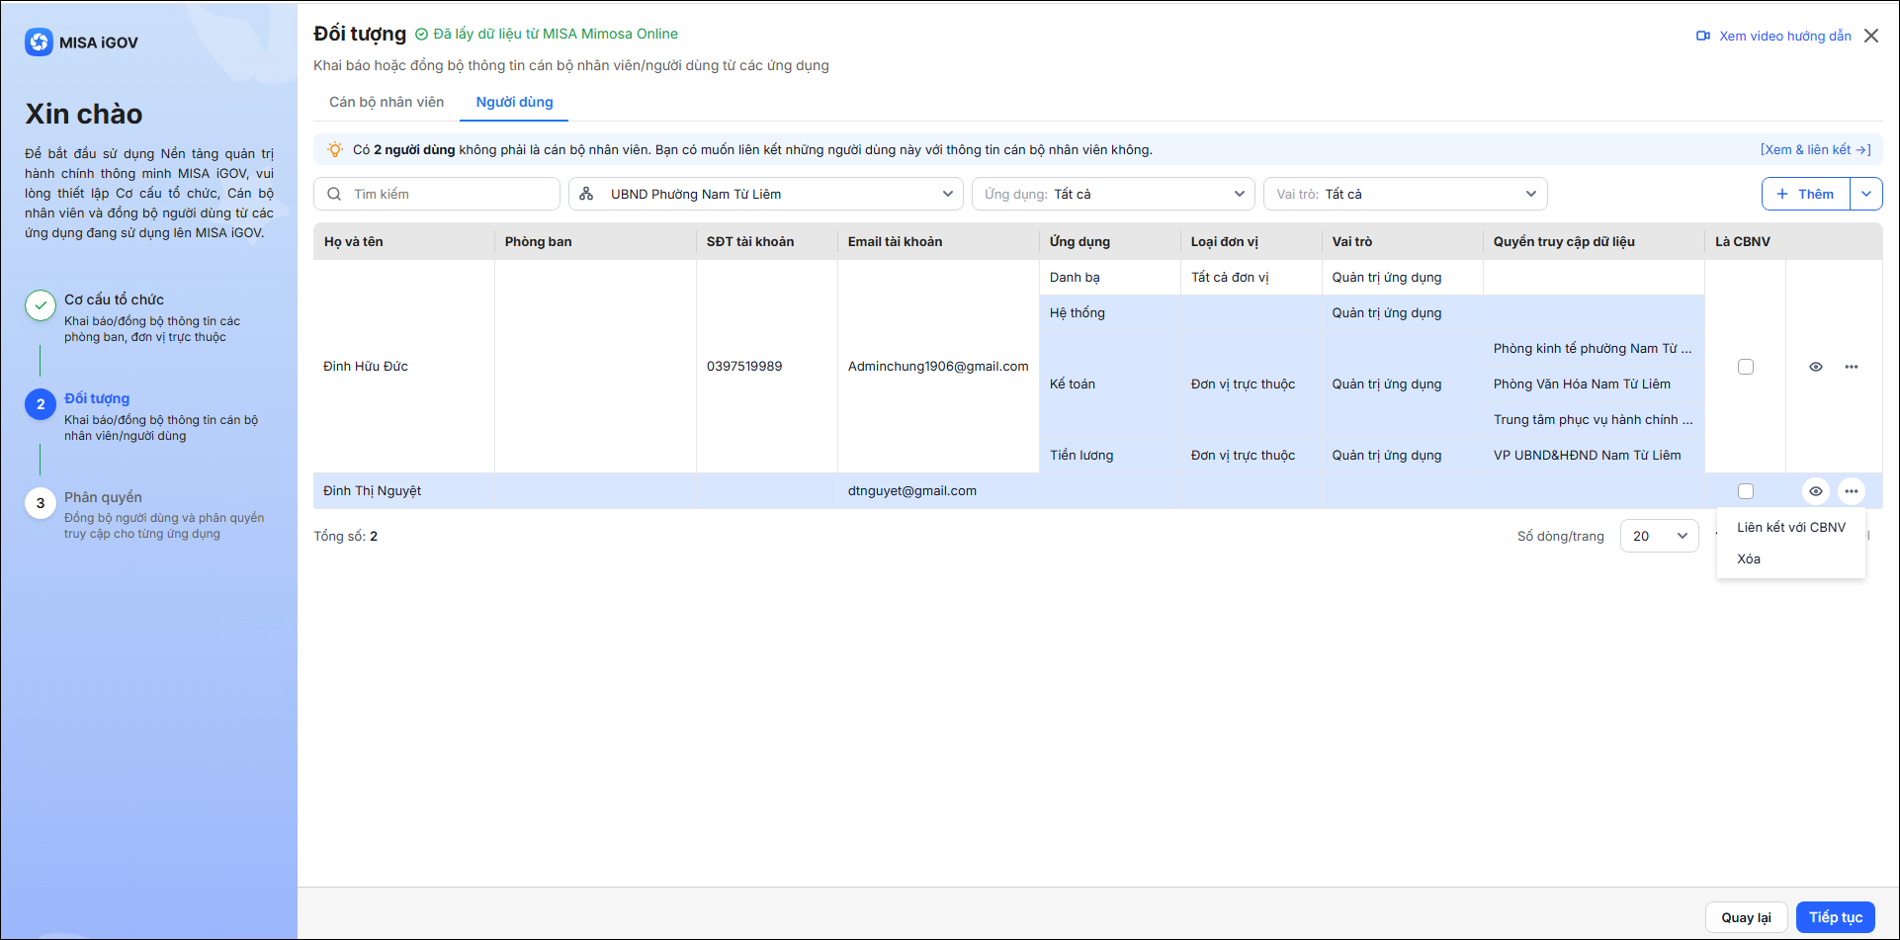The image size is (1900, 940).
Task: Click the lightbulb tip icon in the notice bar
Action: coord(335,149)
